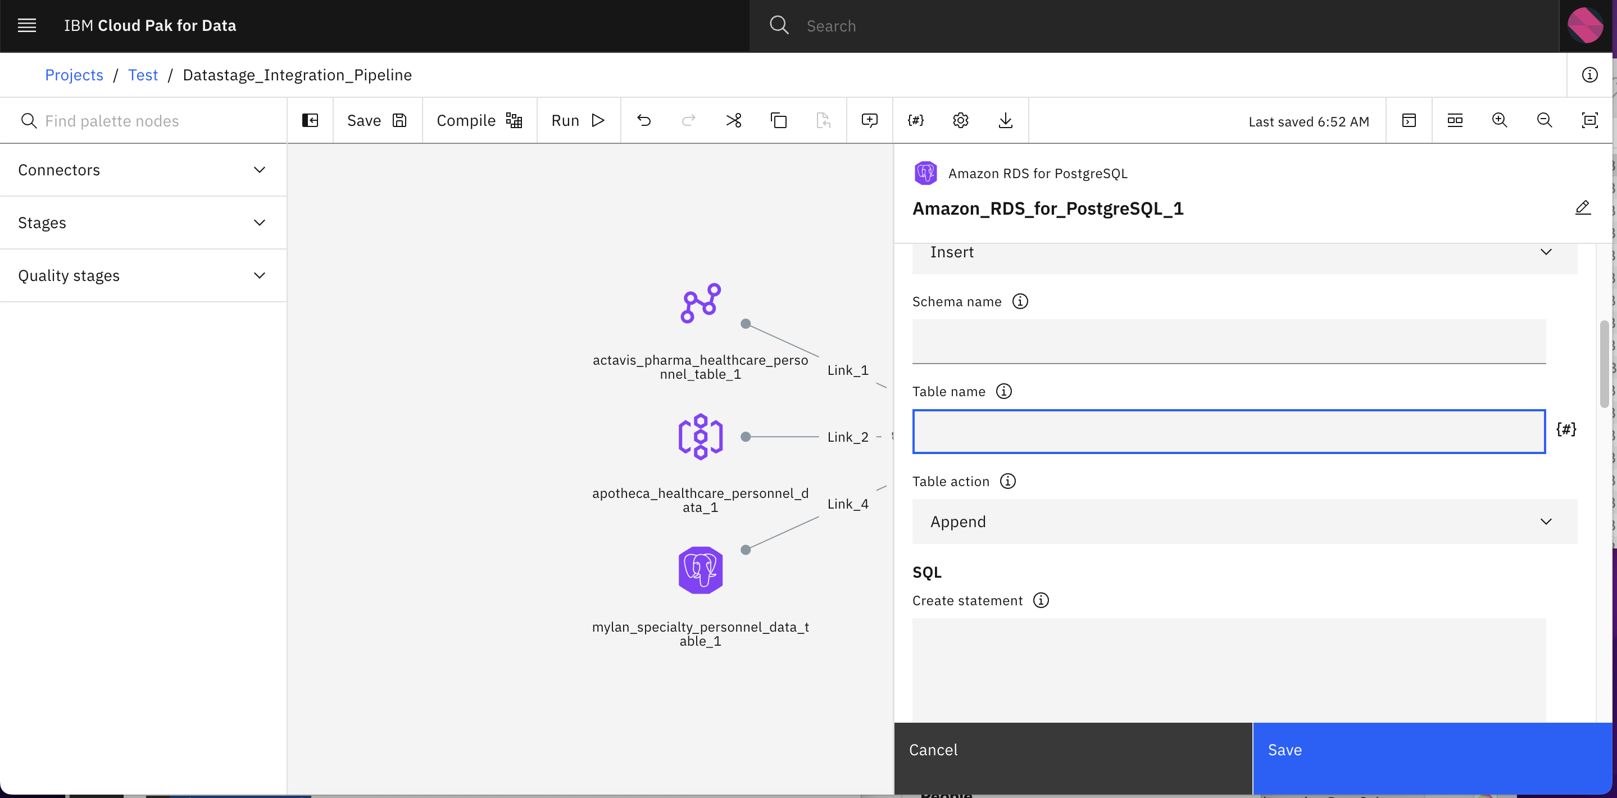
Task: Click the Amazon RDS PostgreSQL header icon
Action: tap(925, 173)
